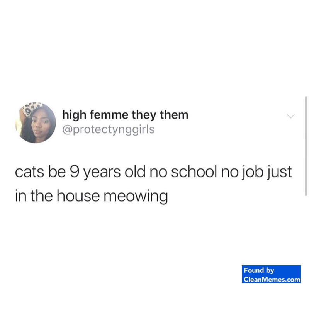Open the profile photo of high femme they them
Image resolution: width=309 pixels, height=309 pixels.
(36, 122)
